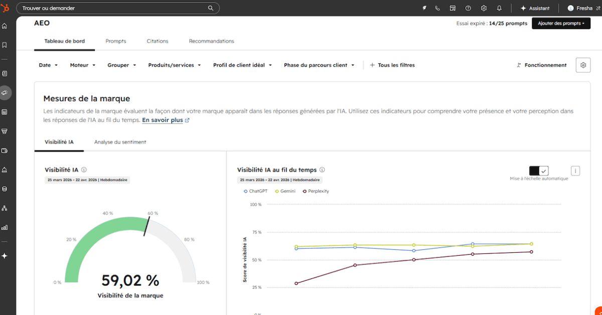Screen dimensions: 602x315
Task: Expand the Produits/services filter
Action: coord(175,65)
